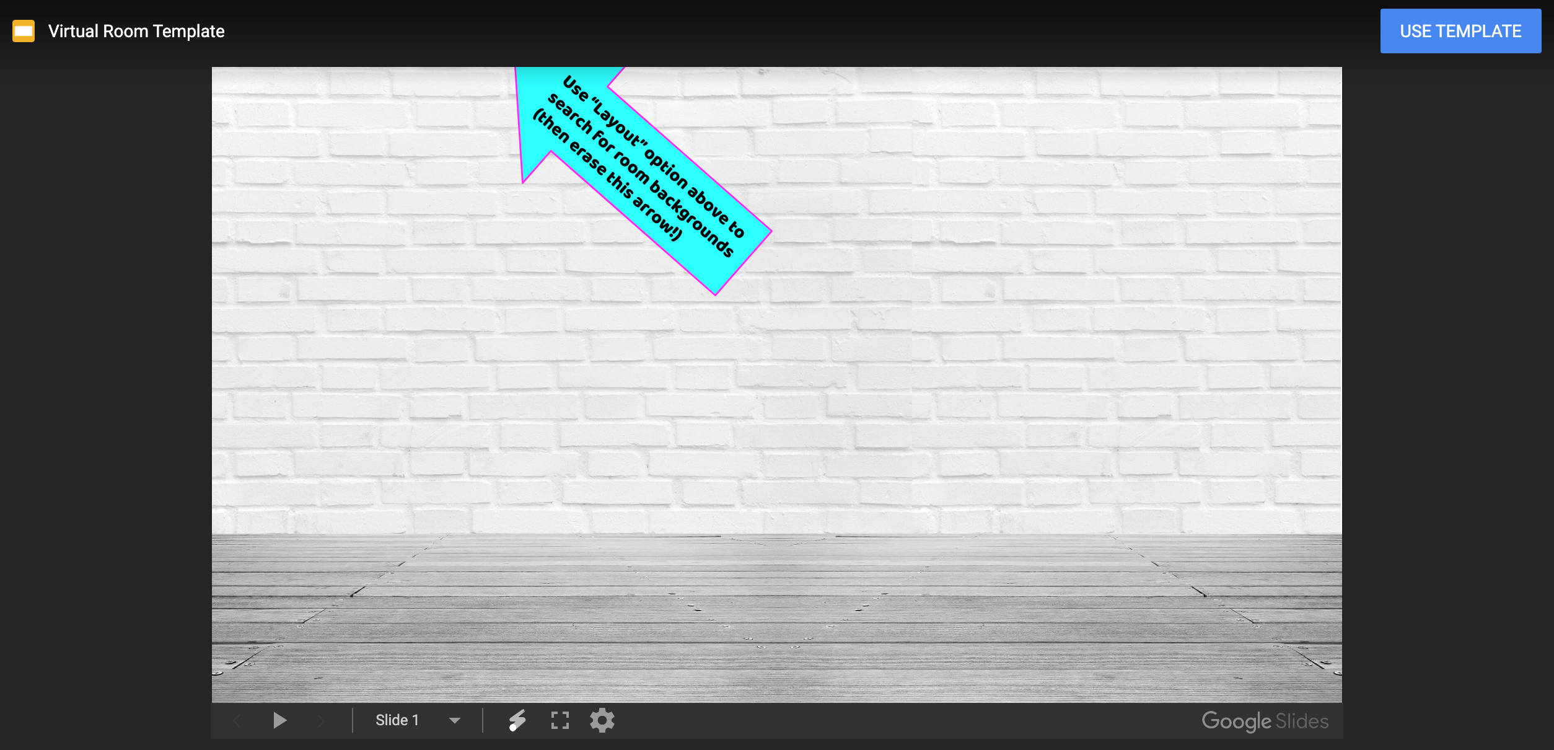Screen dimensions: 1554x750
Task: Click the yellow Google Slides file icon
Action: point(24,31)
